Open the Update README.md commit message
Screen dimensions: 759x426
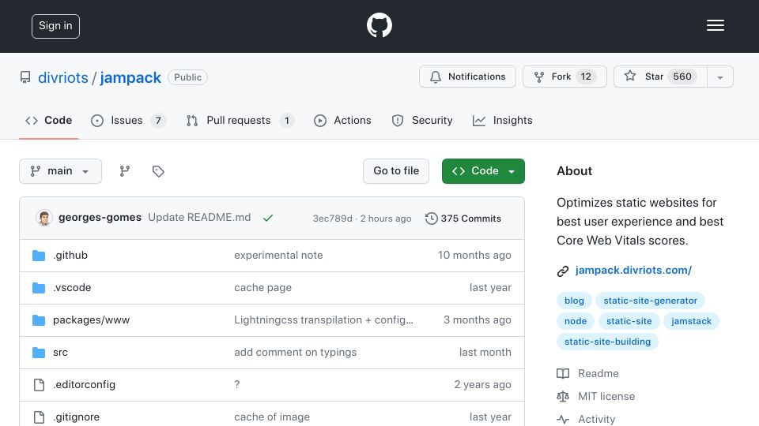[199, 218]
